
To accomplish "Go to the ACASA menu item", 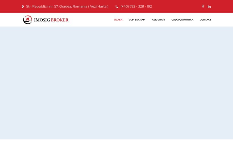I will tap(118, 20).
